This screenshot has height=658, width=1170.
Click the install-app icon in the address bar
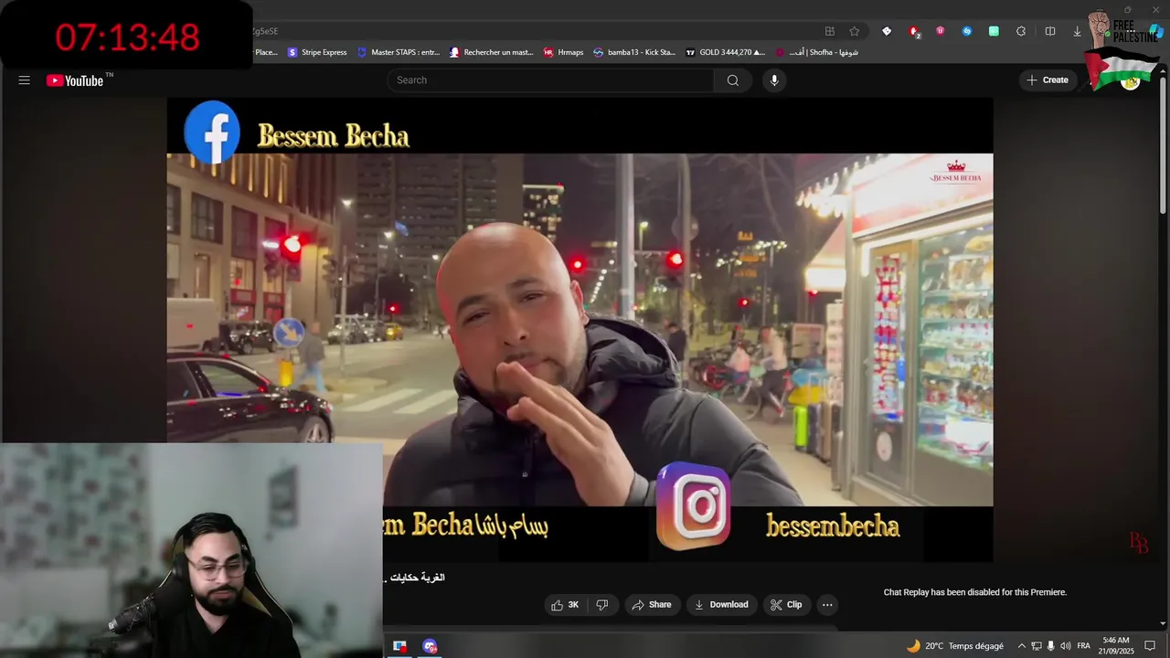pyautogui.click(x=830, y=31)
